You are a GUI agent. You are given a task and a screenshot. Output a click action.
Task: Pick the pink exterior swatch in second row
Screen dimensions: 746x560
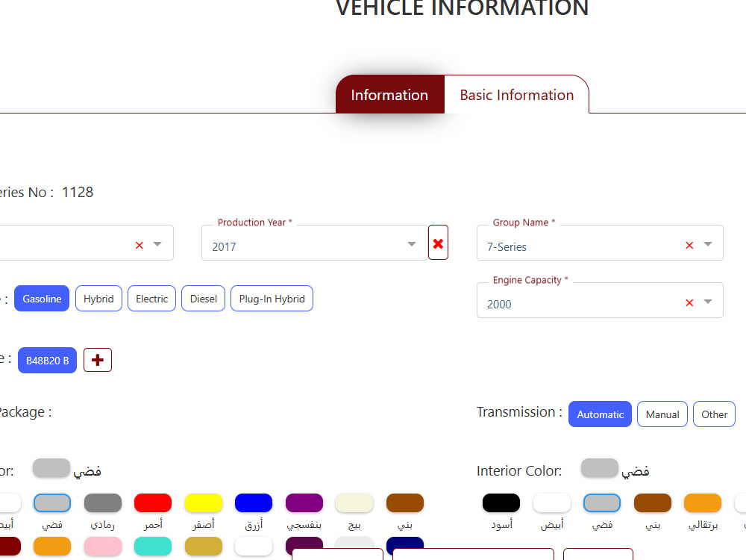coord(103,547)
